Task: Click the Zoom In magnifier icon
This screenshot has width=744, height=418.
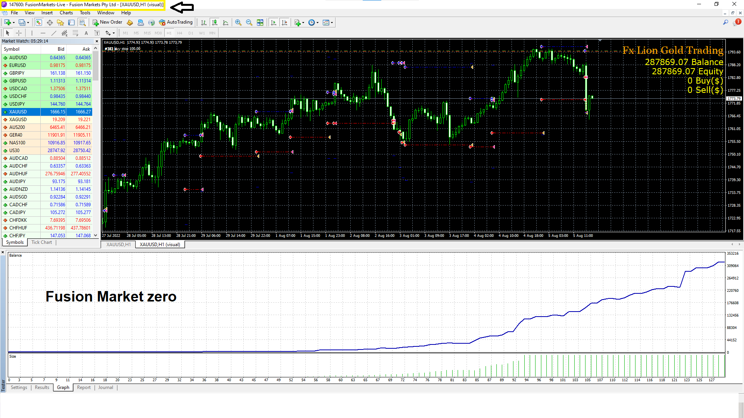Action: 238,22
